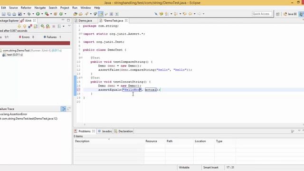Toggle Show Whitespace Characters icon

117,14
